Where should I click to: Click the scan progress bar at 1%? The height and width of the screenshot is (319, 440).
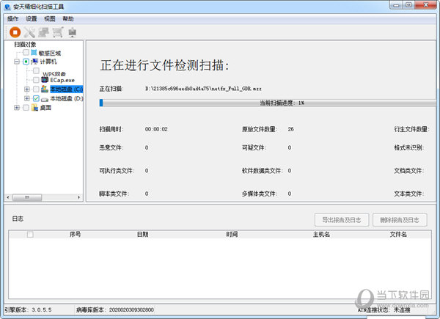click(x=268, y=103)
